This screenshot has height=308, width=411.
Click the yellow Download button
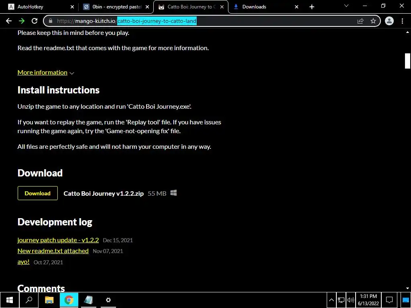[37, 193]
